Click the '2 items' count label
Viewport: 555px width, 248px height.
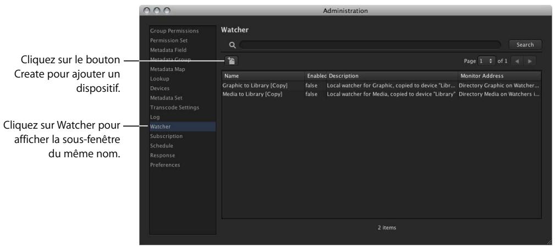click(x=387, y=228)
